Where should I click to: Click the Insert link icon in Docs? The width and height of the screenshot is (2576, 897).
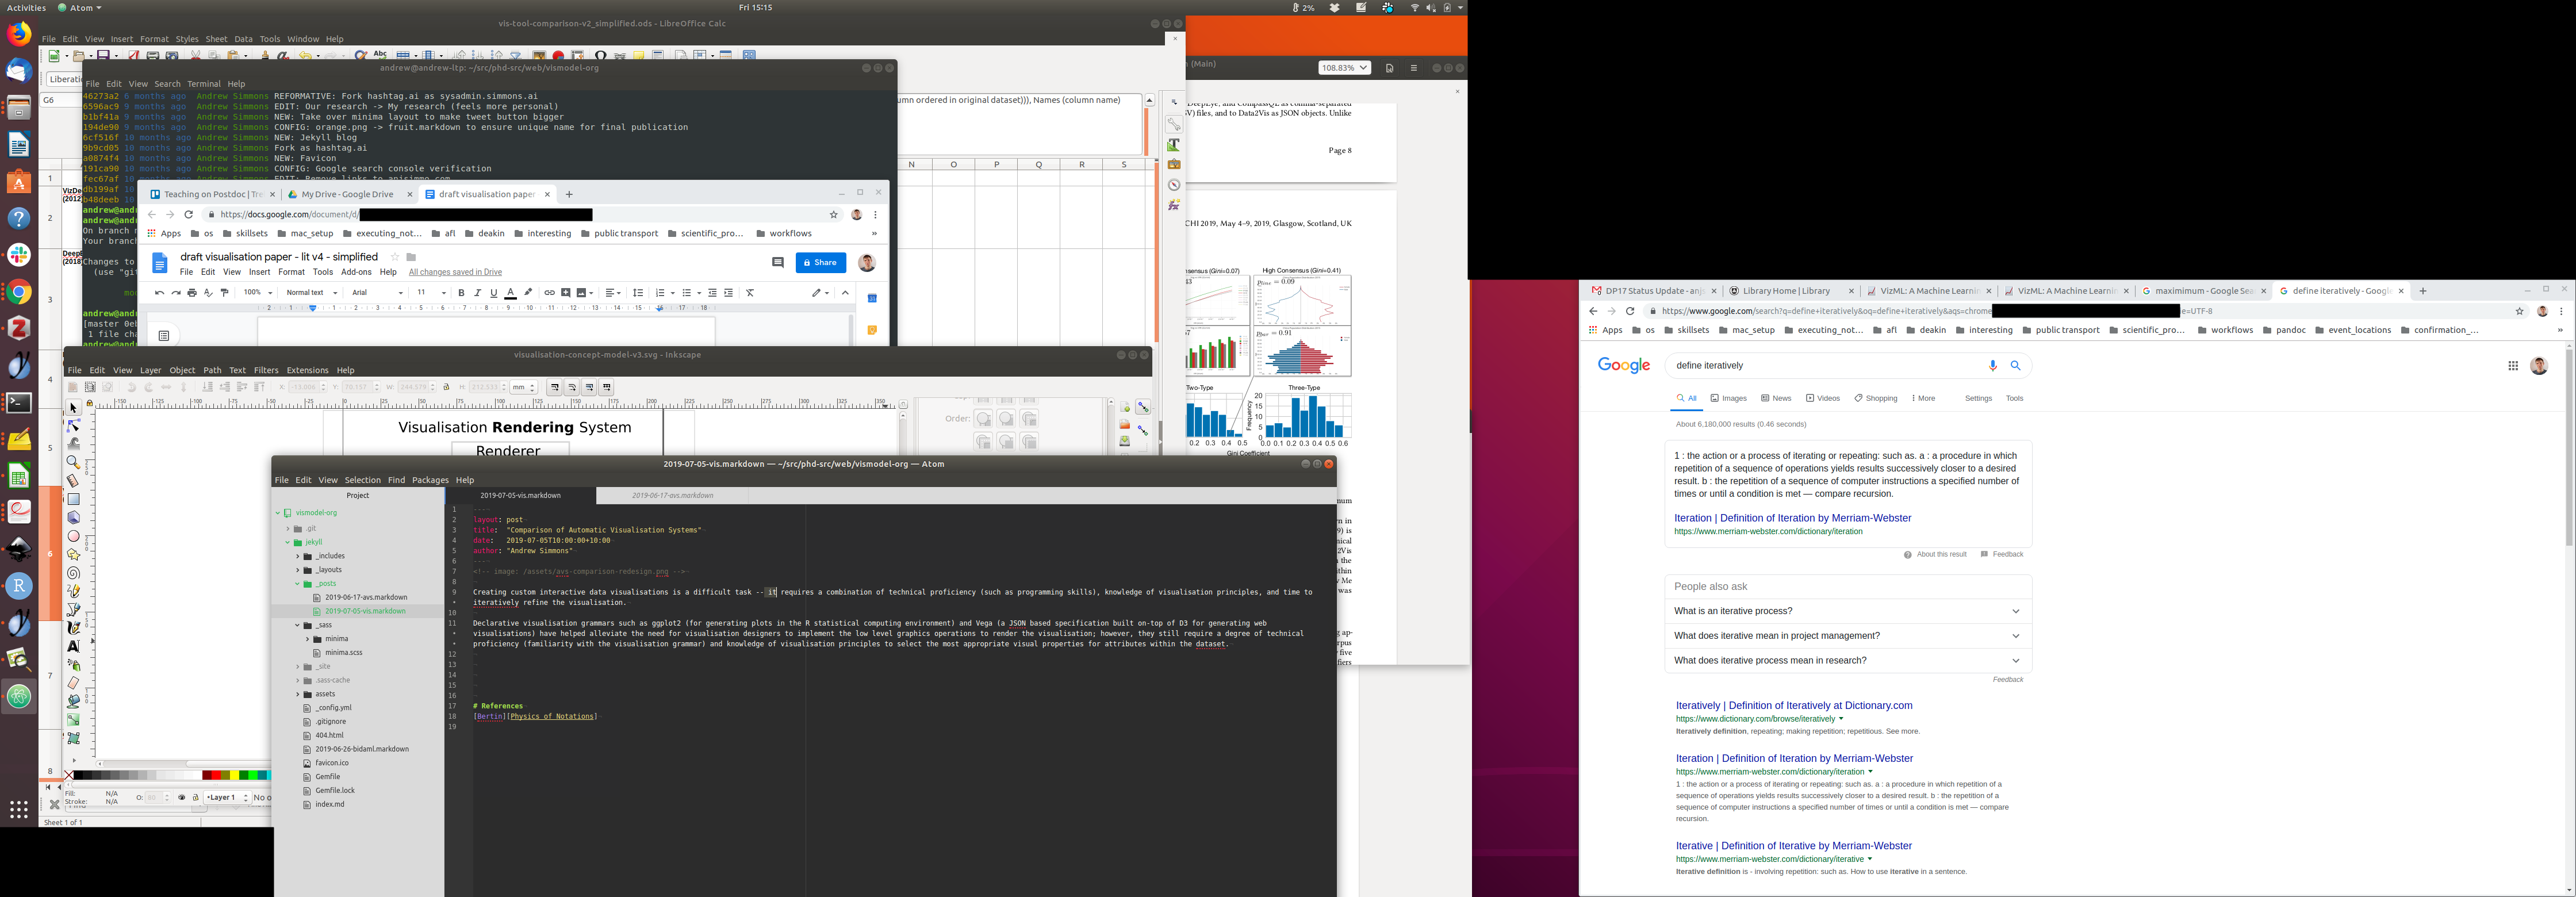tap(549, 293)
